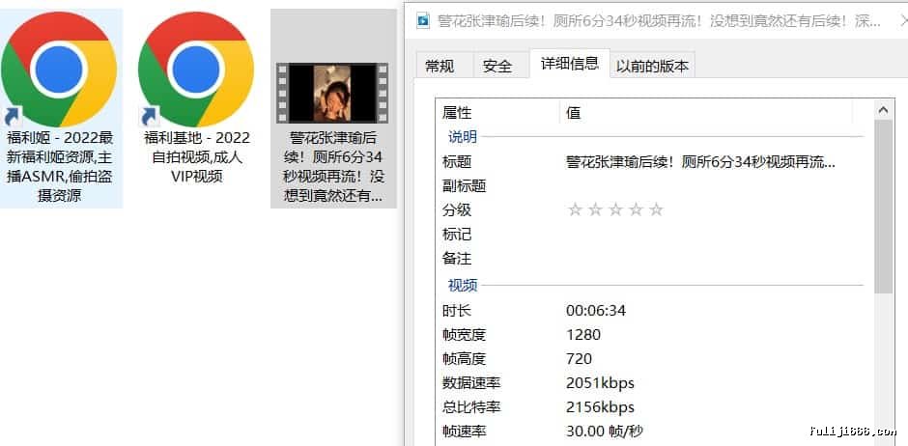This screenshot has height=446, width=908.
Task: Open the 以前的版本 tab
Action: (652, 66)
